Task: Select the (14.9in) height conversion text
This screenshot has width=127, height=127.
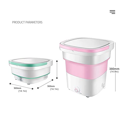Action: click(x=114, y=72)
